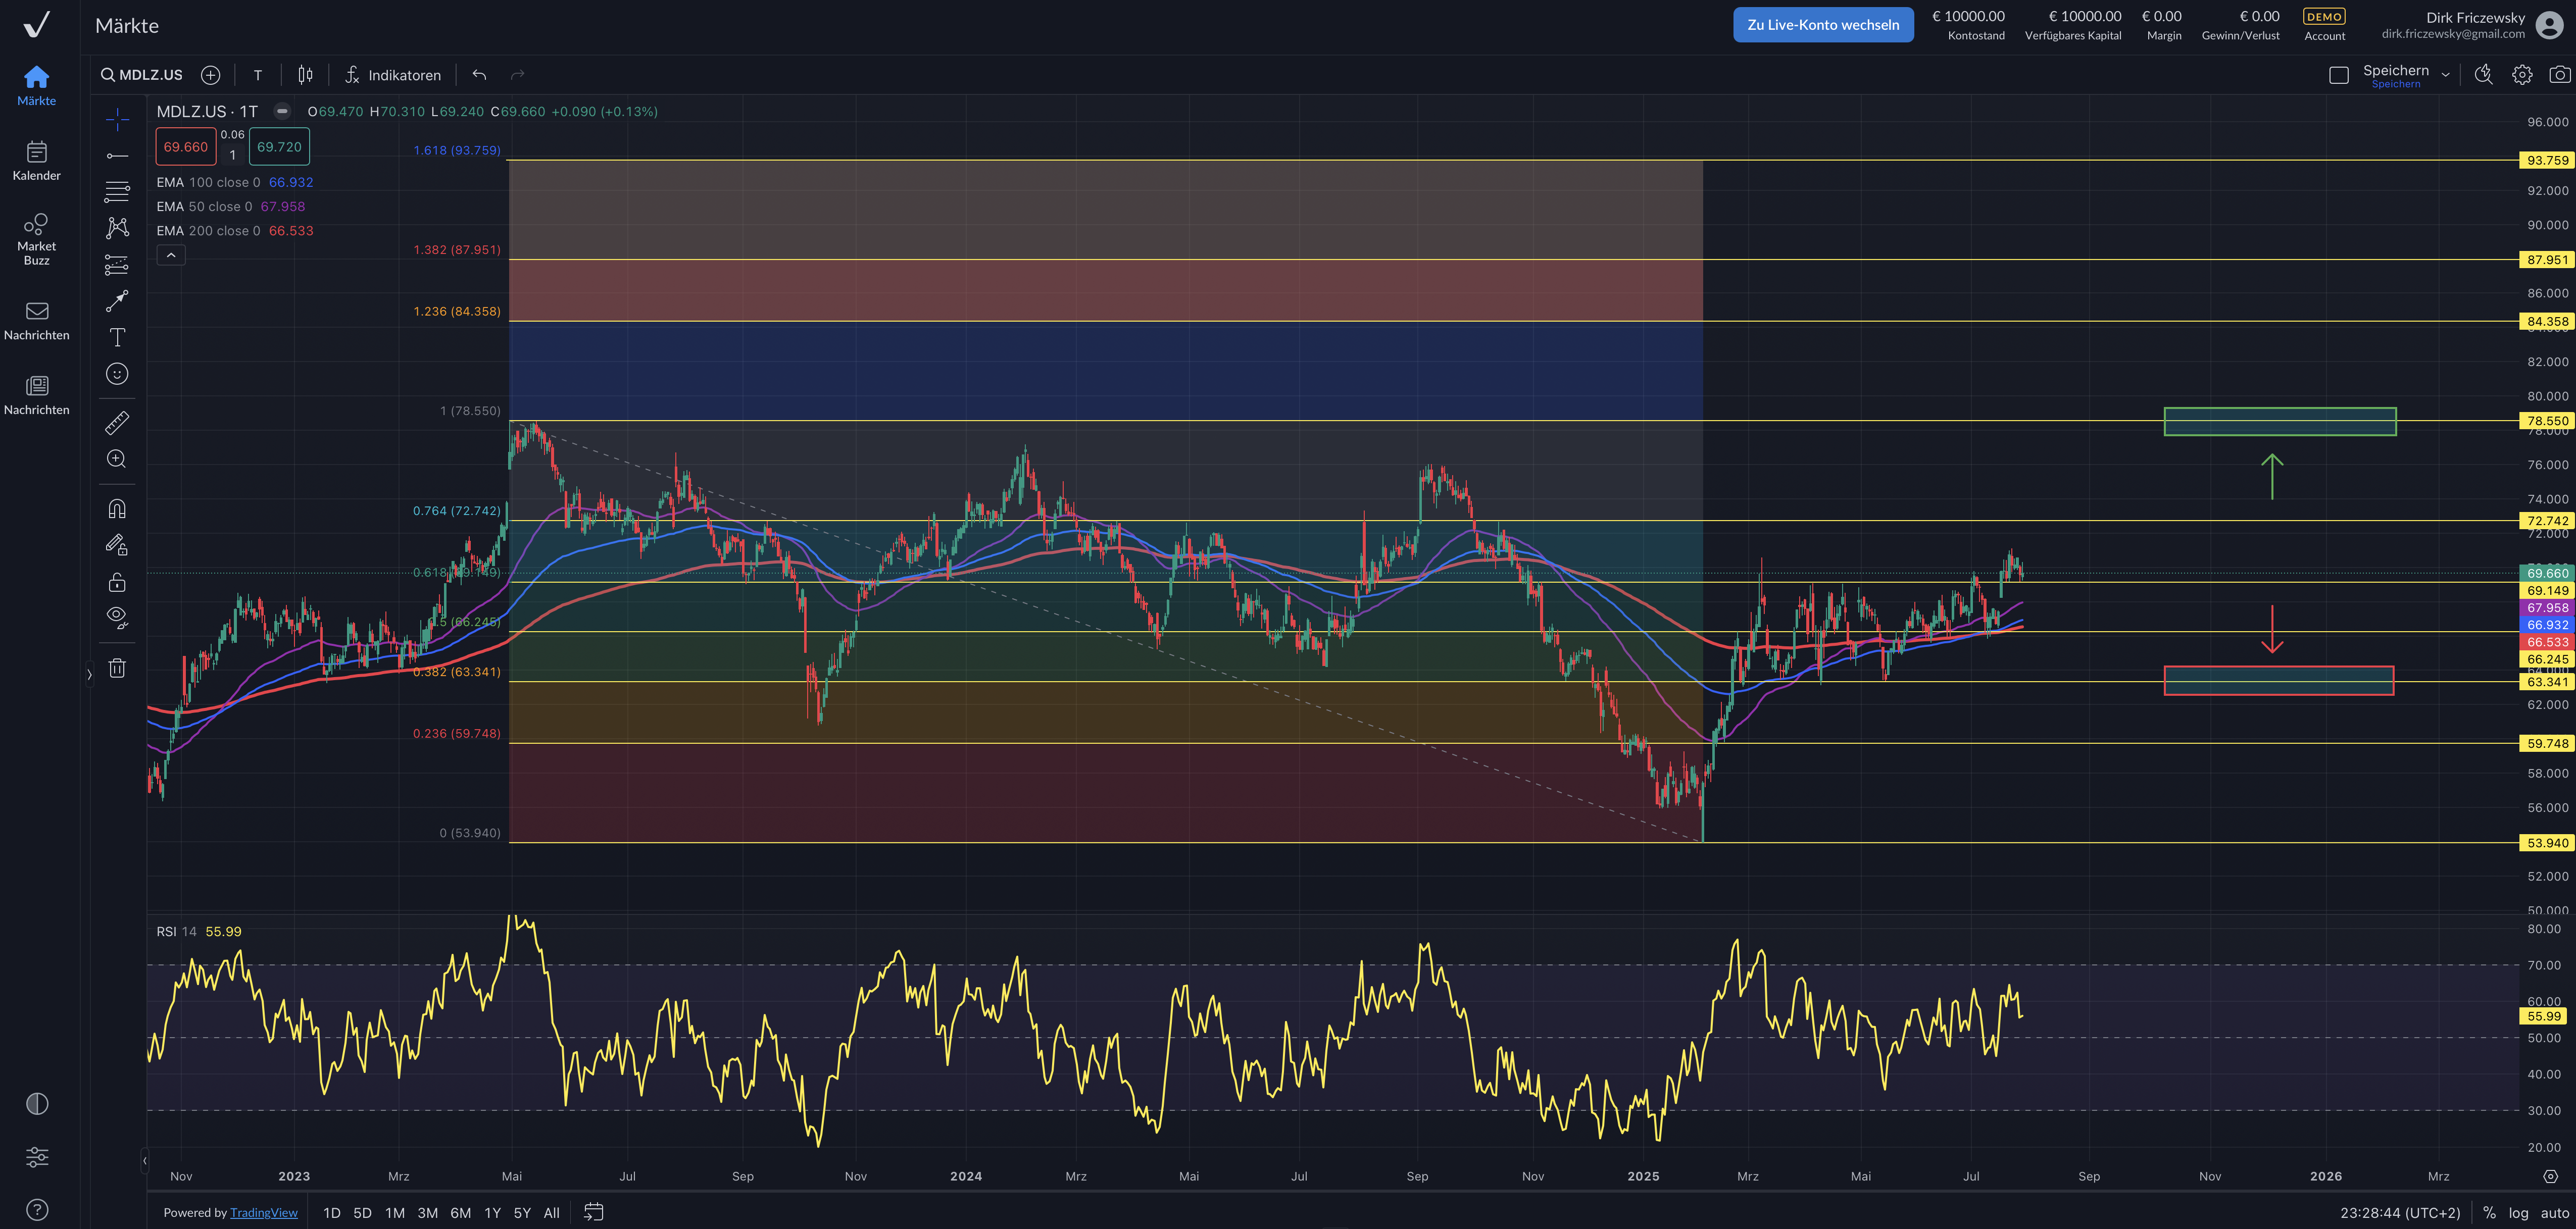Image resolution: width=2576 pixels, height=1229 pixels.
Task: Toggle log scale at bottom right
Action: click(2518, 1212)
